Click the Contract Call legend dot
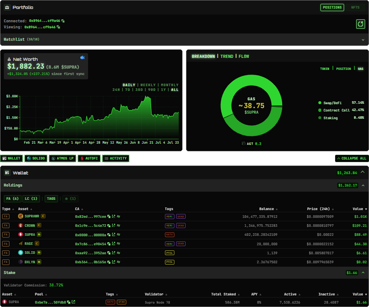The width and height of the screenshot is (369, 307). tap(320, 110)
